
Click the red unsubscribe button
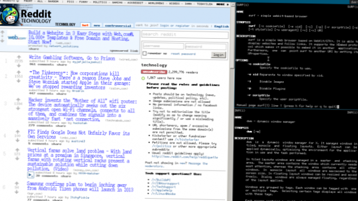[154, 72]
